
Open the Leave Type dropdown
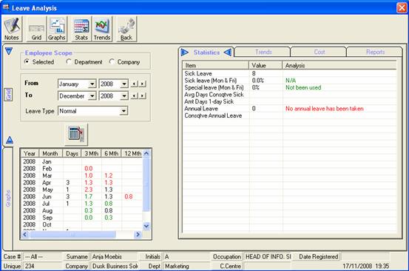(x=124, y=111)
